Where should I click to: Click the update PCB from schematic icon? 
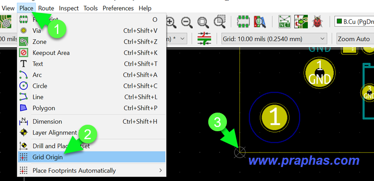pos(301,22)
